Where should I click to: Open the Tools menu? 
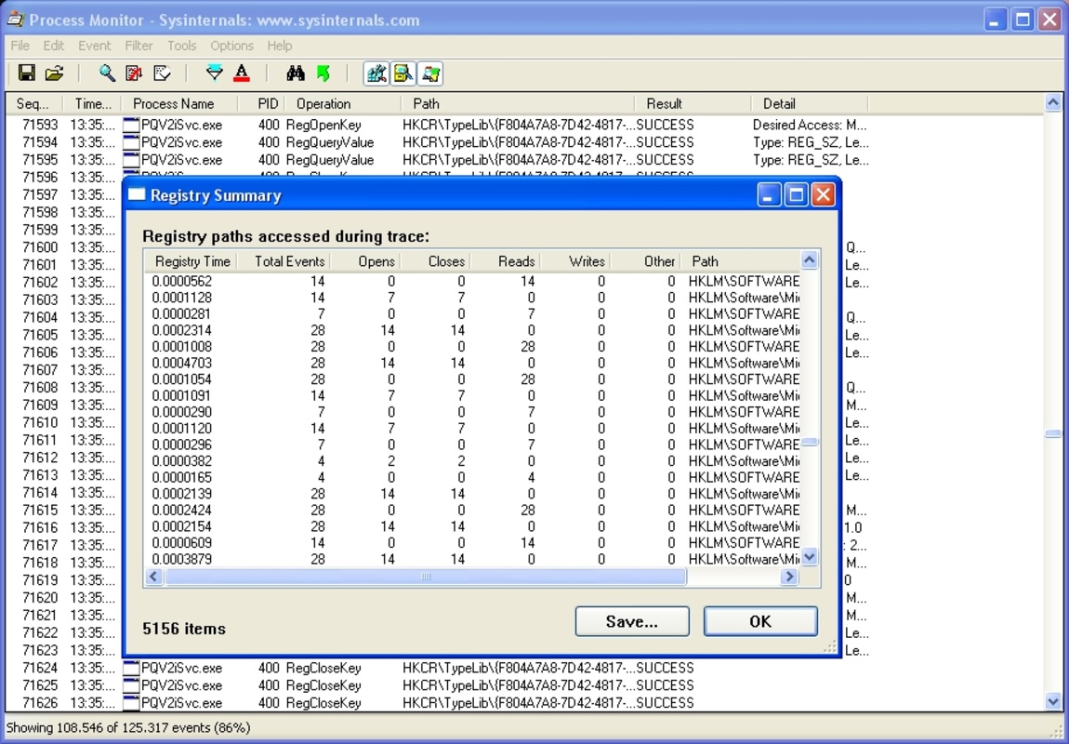[181, 46]
